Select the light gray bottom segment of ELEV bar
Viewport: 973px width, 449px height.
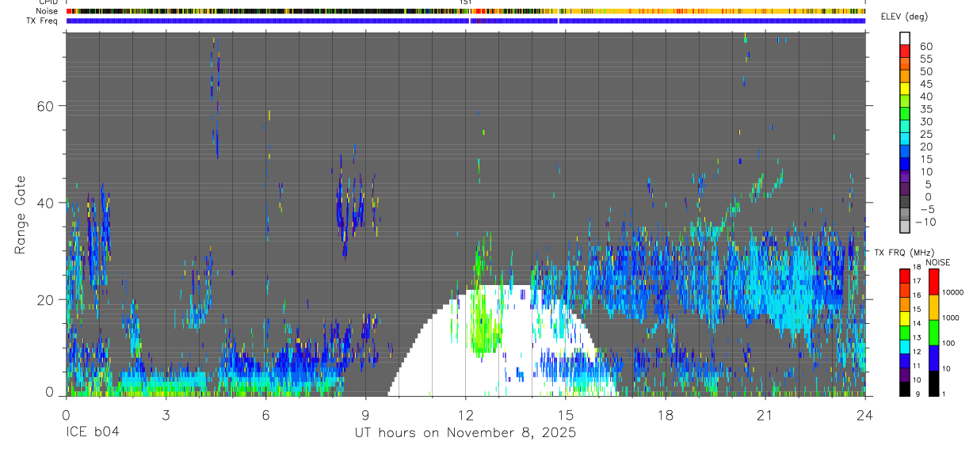[x=905, y=227]
